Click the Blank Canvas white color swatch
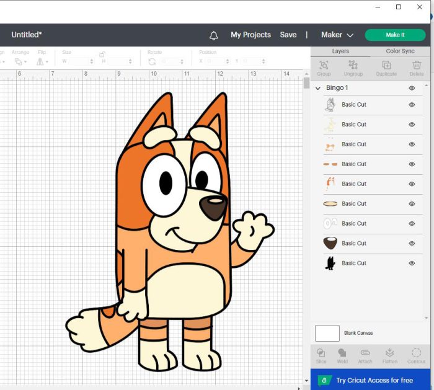This screenshot has width=434, height=390. click(x=327, y=333)
